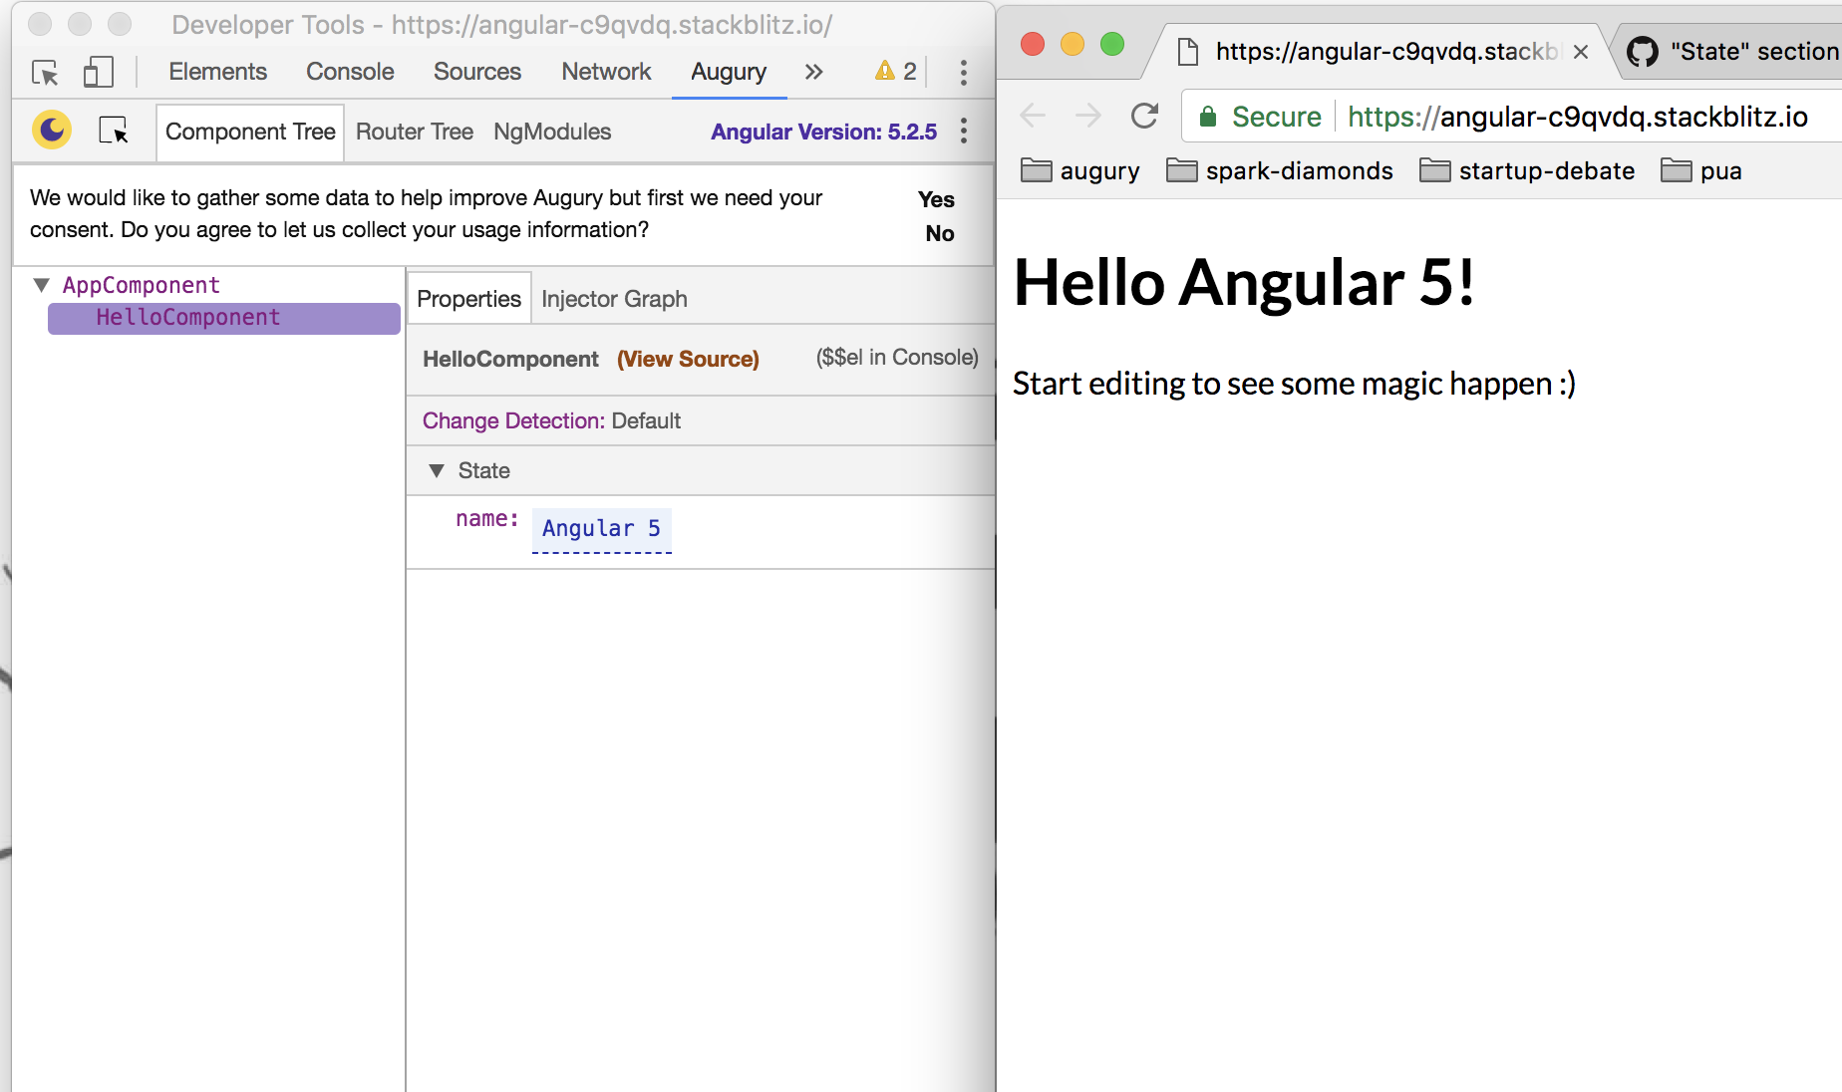Collapse the AppComponent tree node

pos(41,285)
